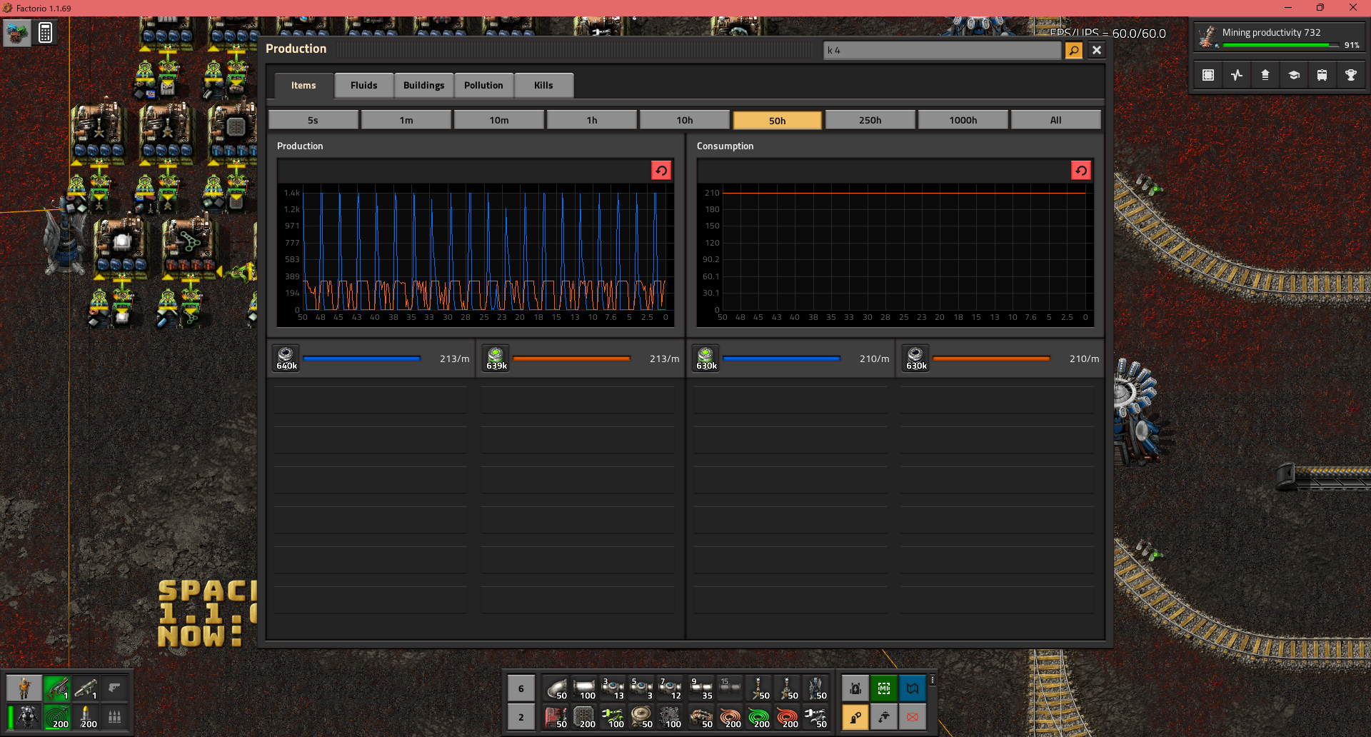Click the search field containing 'k 4'
Screen dimensions: 1371x737
pos(943,50)
